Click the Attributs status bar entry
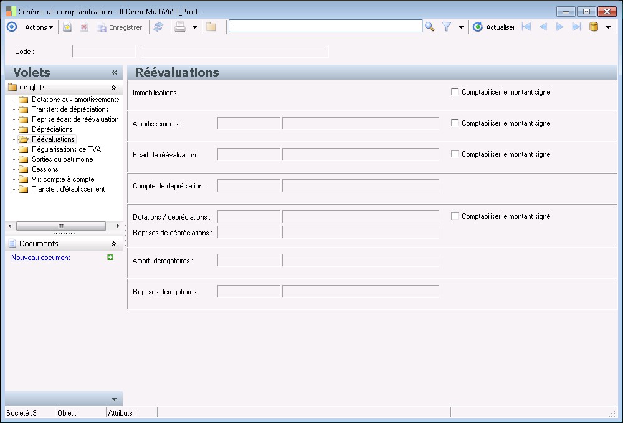 (132, 412)
